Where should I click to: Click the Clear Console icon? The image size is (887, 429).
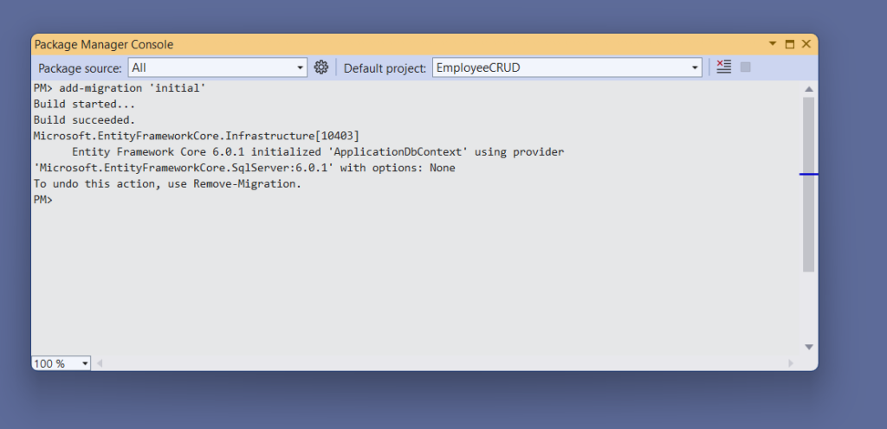(724, 67)
